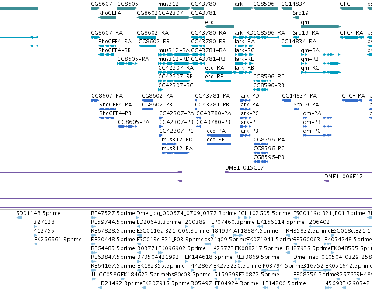This screenshot has height=290, width=372.
Task: Click the qm gene label
Action: click(x=305, y=22)
